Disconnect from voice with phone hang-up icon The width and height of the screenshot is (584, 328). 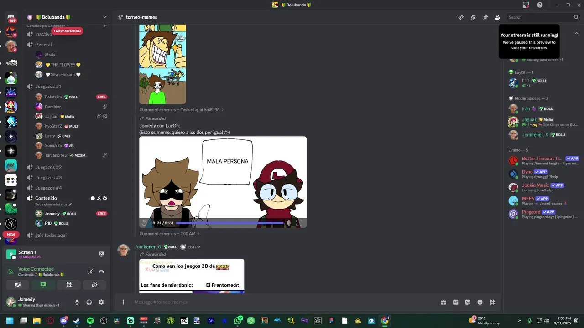pos(101,272)
